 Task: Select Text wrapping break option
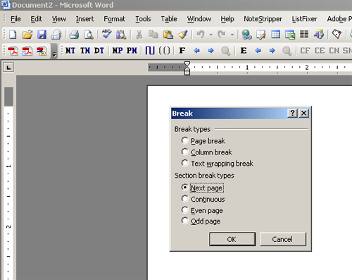tap(185, 163)
